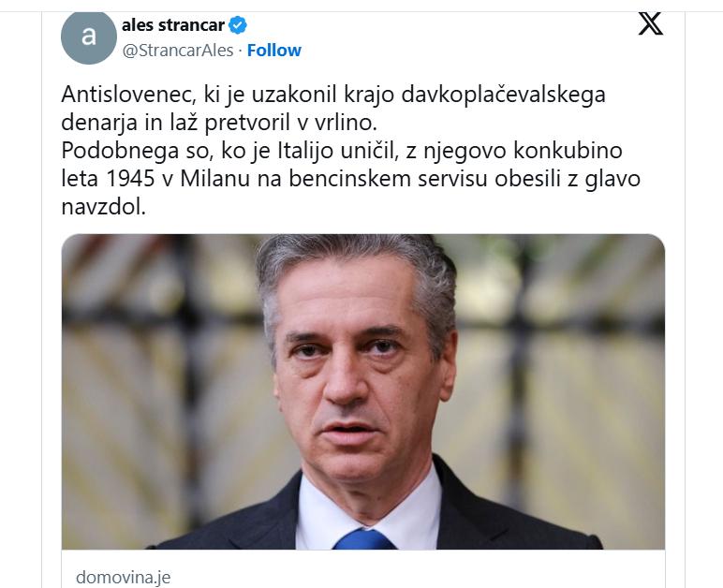The image size is (723, 588).
Task: Open the ales strancar display name
Action: pyautogui.click(x=173, y=25)
